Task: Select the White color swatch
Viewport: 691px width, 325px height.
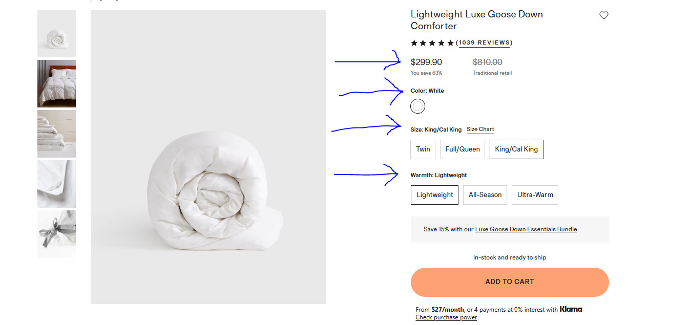Action: click(x=417, y=106)
